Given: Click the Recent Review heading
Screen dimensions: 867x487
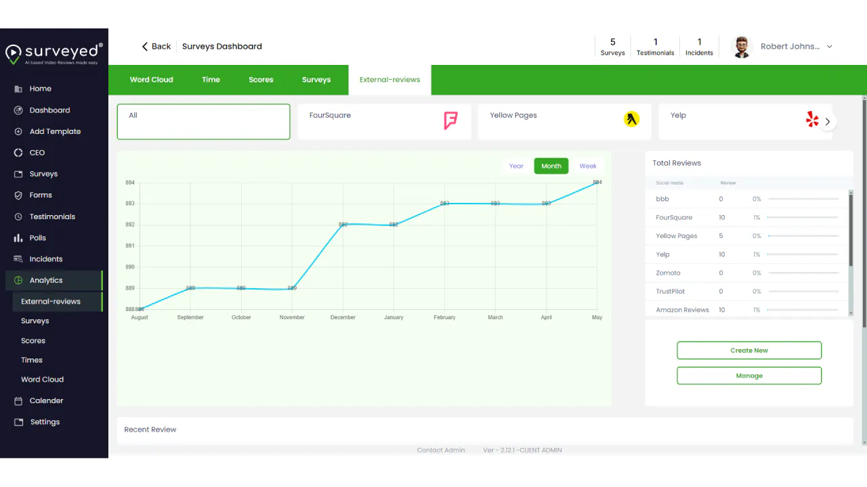Looking at the screenshot, I should (x=150, y=430).
